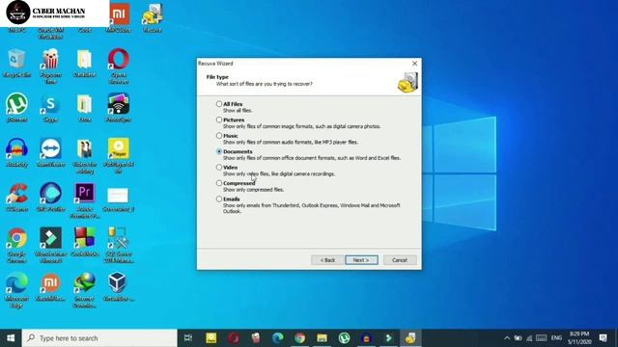
Task: Open the ENG language indicator
Action: 556,338
